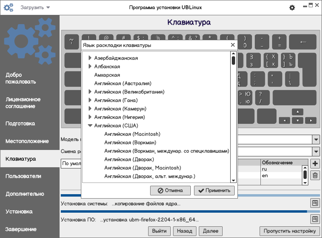
Task: Delete selected layout with trash icon
Action: click(x=315, y=175)
